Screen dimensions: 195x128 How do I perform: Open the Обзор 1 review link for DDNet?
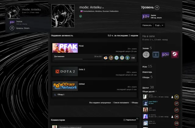[61, 95]
